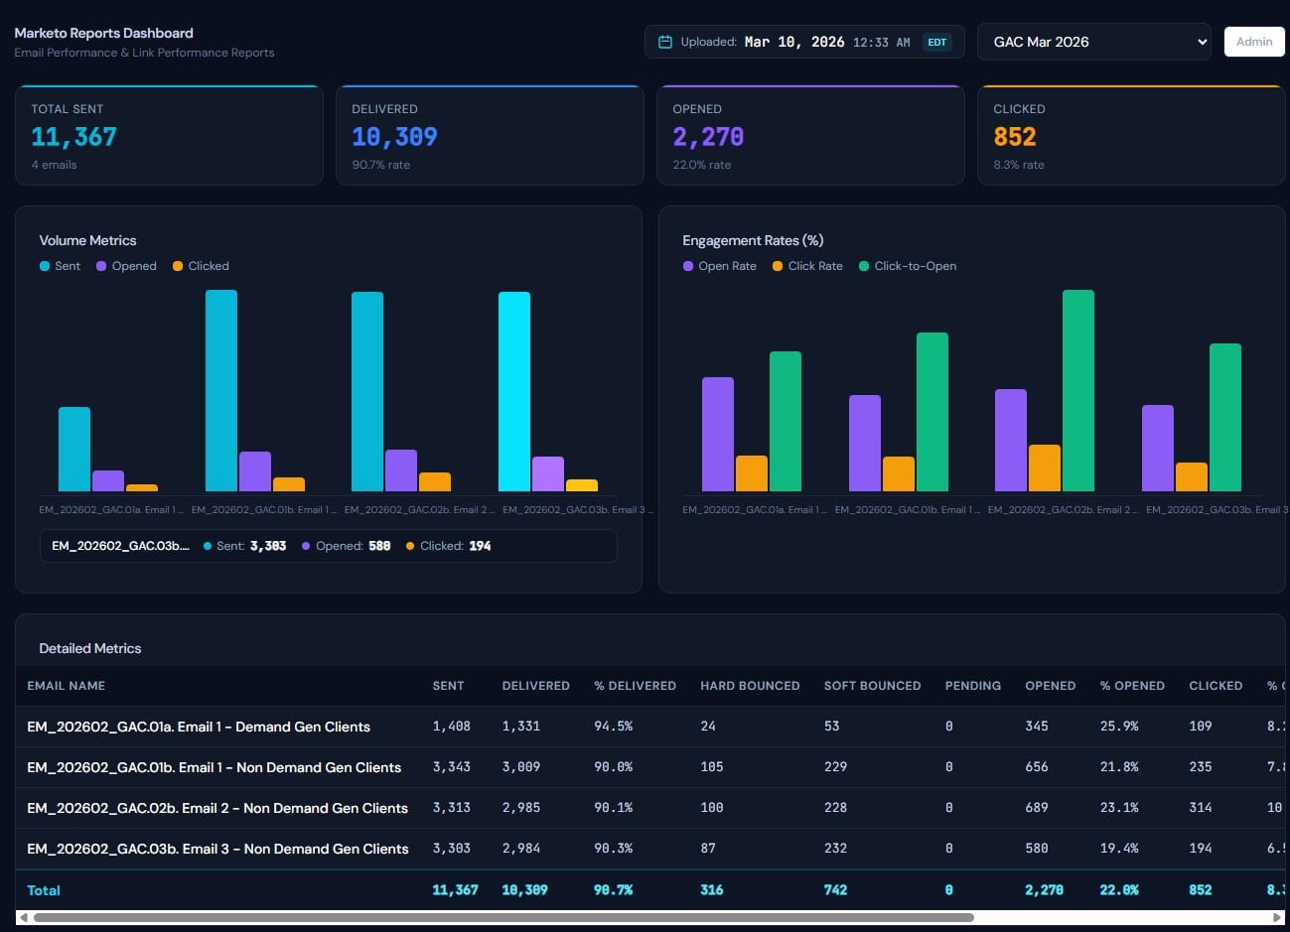The height and width of the screenshot is (932, 1290).
Task: Sort table by Sent column header
Action: click(x=448, y=686)
